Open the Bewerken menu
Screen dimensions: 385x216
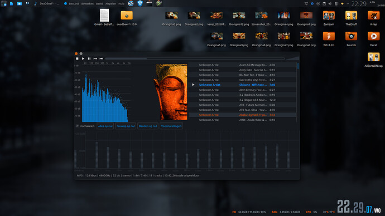click(x=87, y=4)
